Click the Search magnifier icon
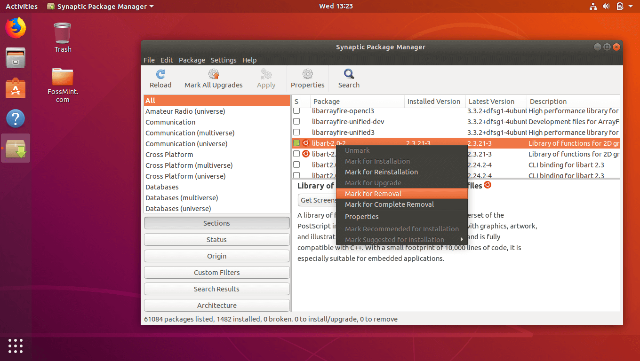This screenshot has height=361, width=640. coord(349,74)
